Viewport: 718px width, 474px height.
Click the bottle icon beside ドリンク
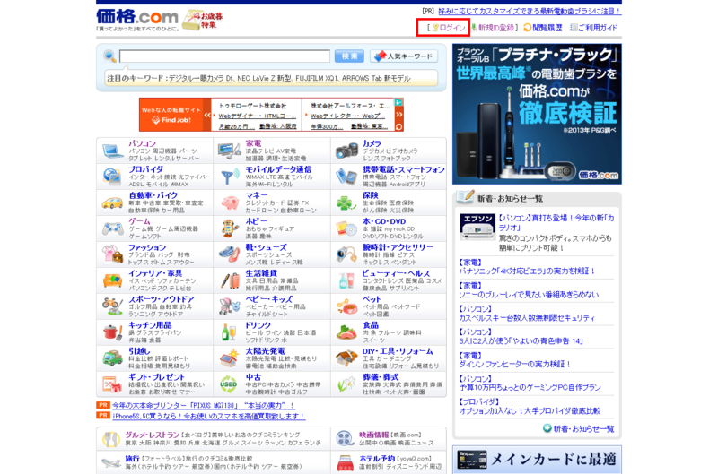(229, 332)
